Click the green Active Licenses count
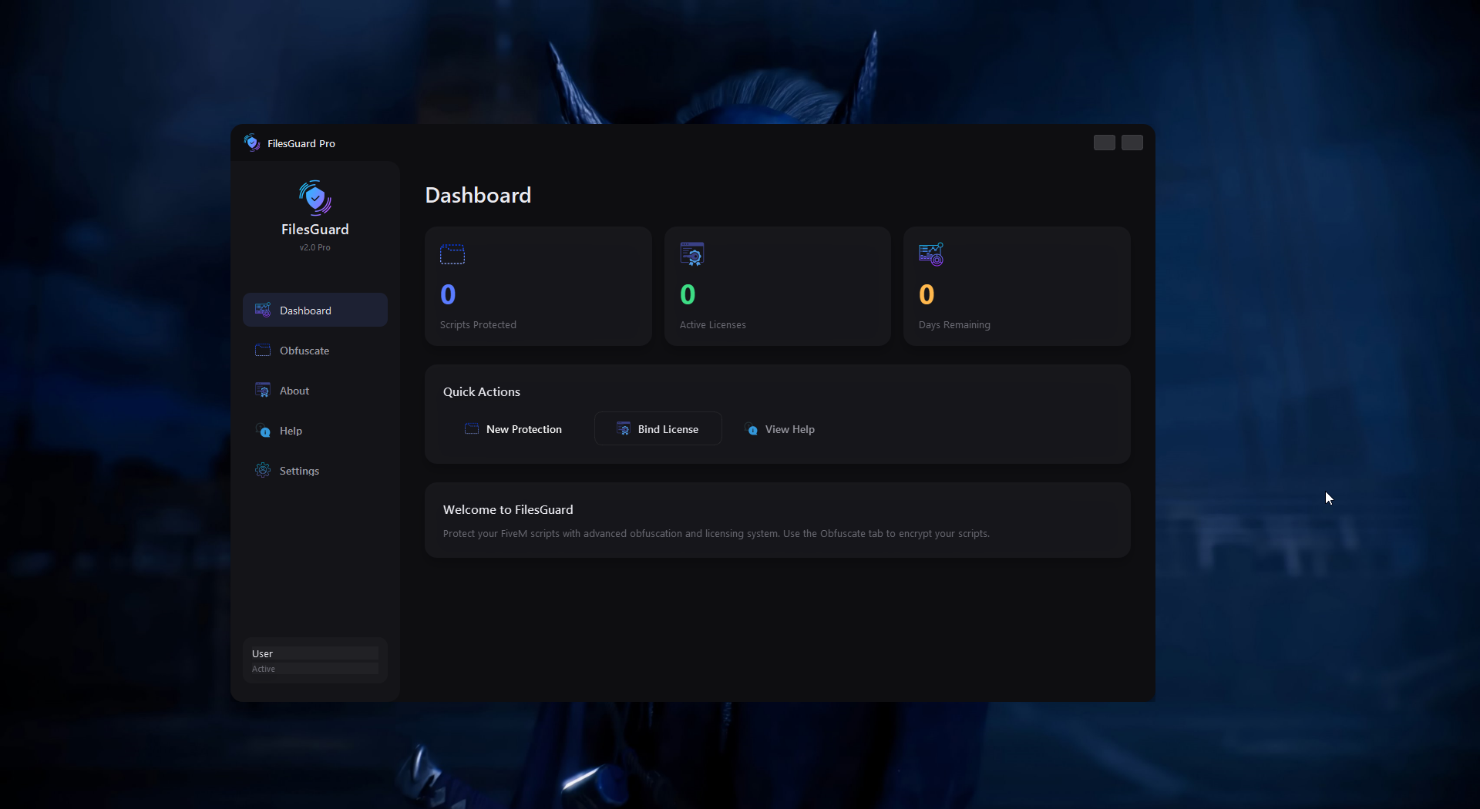The height and width of the screenshot is (809, 1480). [688, 294]
